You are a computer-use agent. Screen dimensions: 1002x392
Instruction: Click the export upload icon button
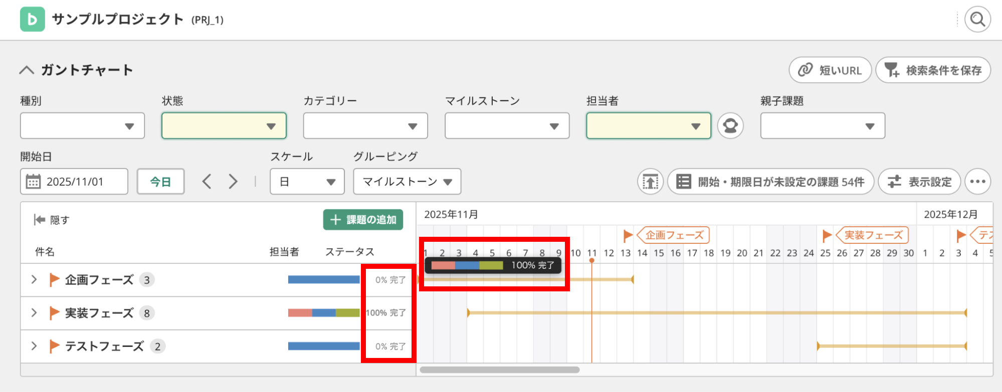[x=651, y=181]
